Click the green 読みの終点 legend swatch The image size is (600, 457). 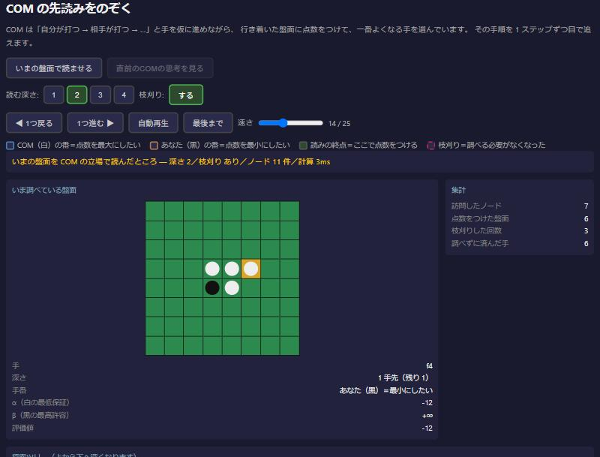coord(303,146)
